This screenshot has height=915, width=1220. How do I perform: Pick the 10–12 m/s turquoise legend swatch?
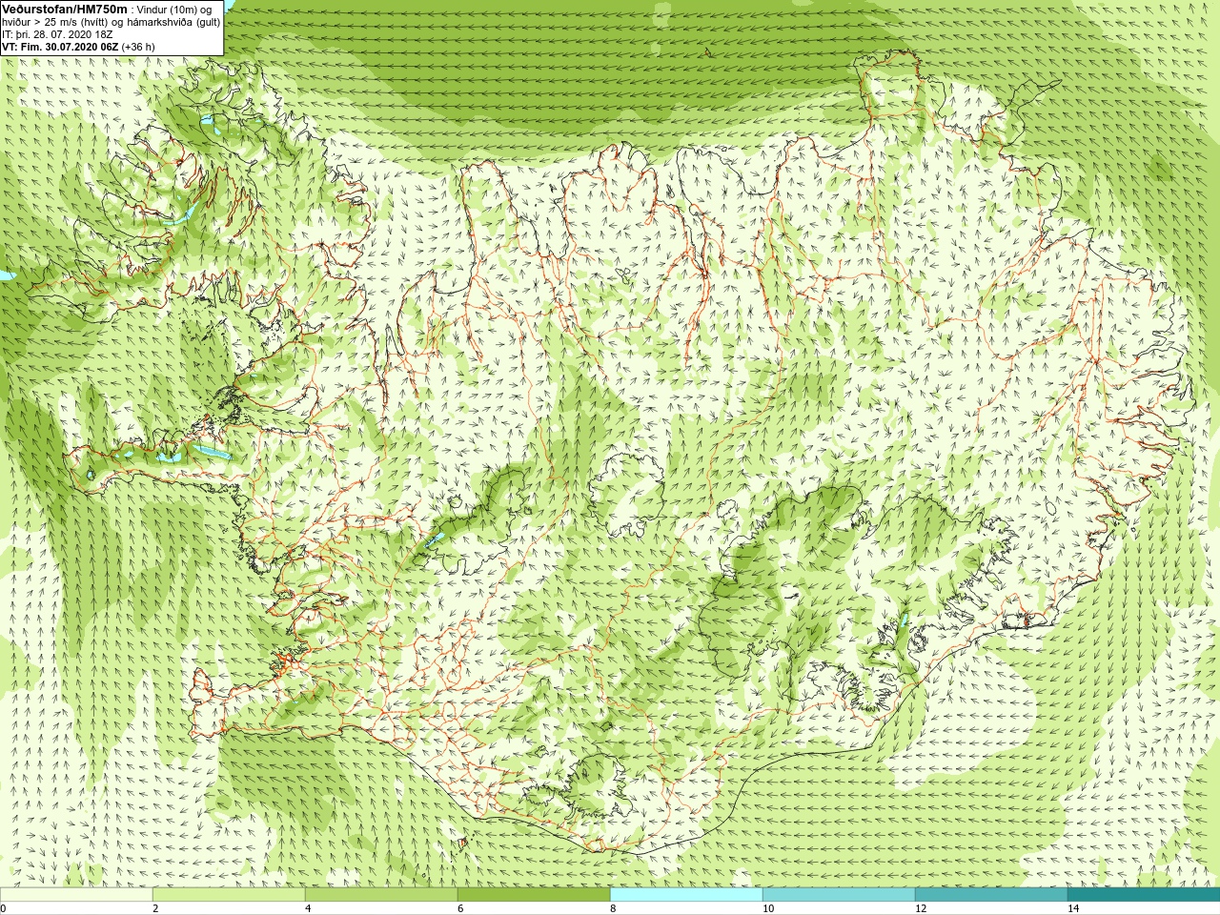(x=839, y=895)
